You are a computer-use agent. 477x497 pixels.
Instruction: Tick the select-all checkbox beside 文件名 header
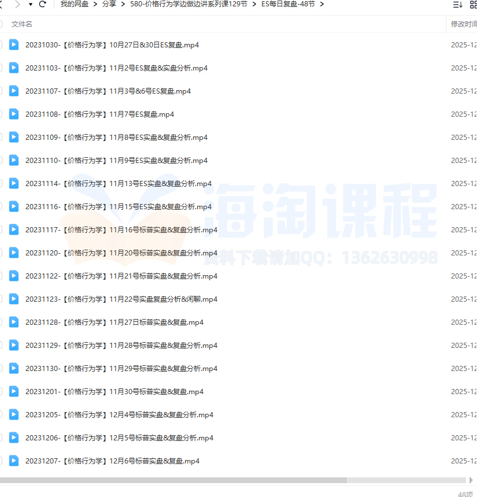click(x=1, y=24)
